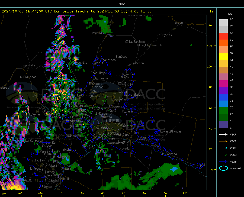
Task: Click the 'C_Guido' map label
Action: 36,95
